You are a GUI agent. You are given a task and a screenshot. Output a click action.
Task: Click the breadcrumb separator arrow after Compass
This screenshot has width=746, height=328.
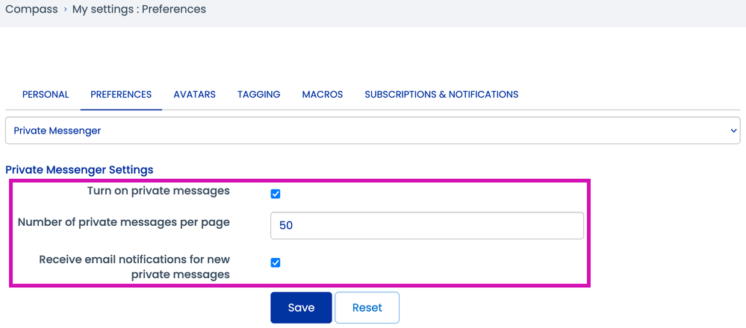pos(65,10)
